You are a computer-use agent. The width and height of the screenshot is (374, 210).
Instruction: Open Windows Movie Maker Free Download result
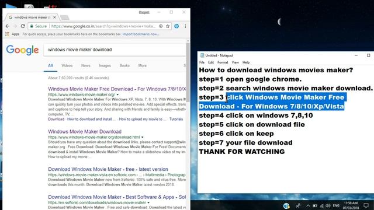click(117, 89)
